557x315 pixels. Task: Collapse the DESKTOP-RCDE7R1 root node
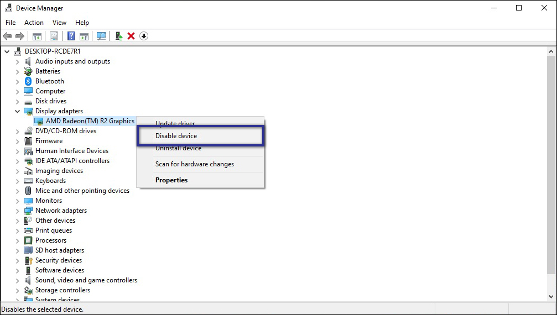(7, 51)
